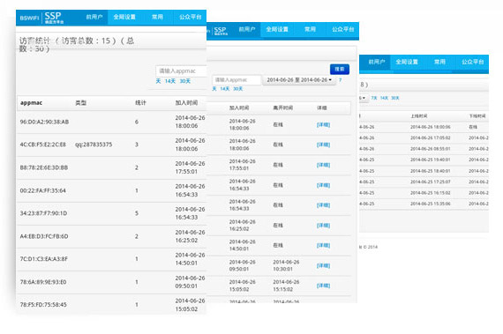Click the SSP logo in the middle window
The image size is (503, 334).
[220, 31]
